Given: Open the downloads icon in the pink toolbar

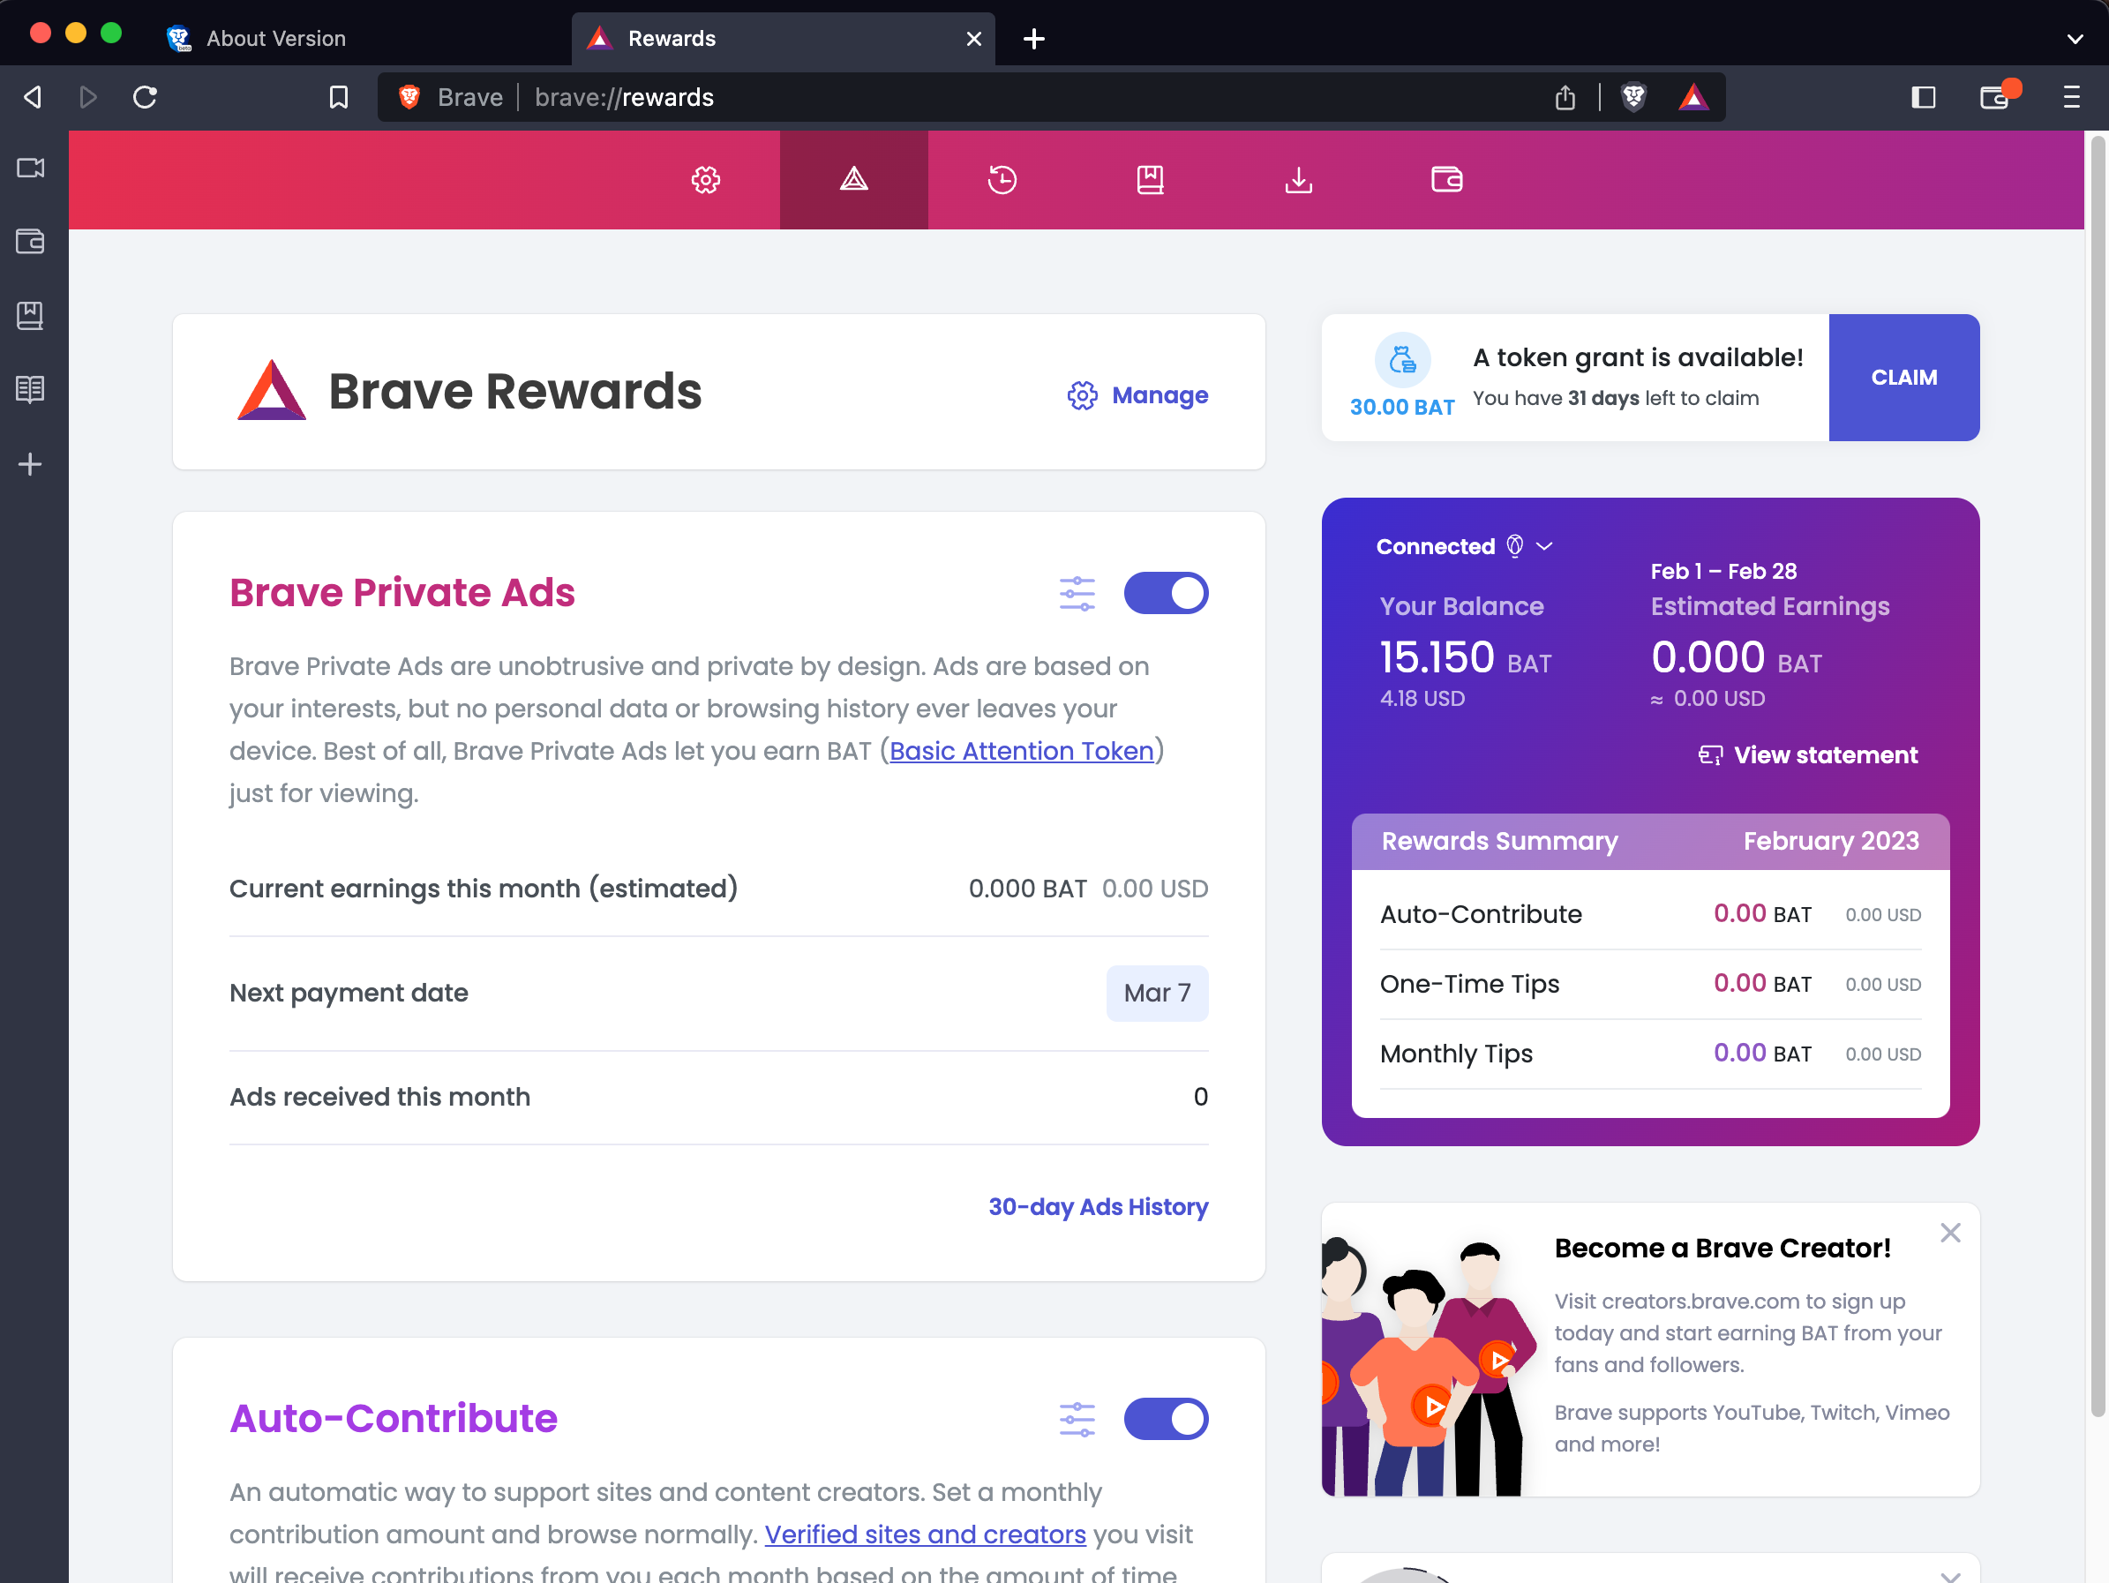Looking at the screenshot, I should click(1299, 179).
